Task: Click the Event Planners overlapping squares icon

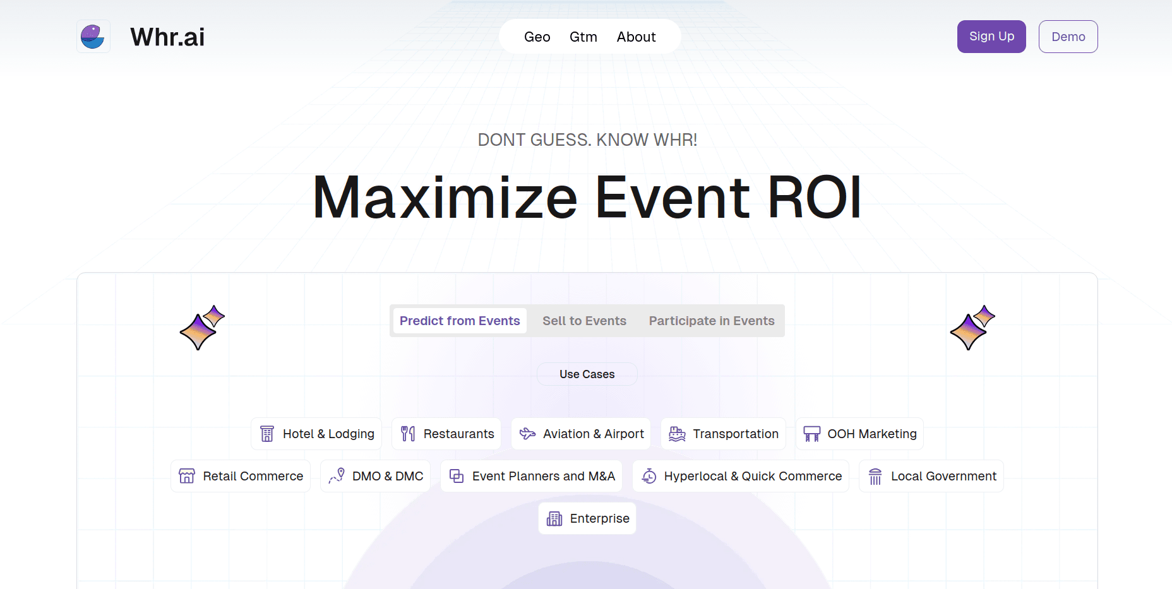Action: point(457,476)
